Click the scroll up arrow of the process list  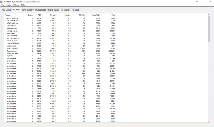pos(209,15)
